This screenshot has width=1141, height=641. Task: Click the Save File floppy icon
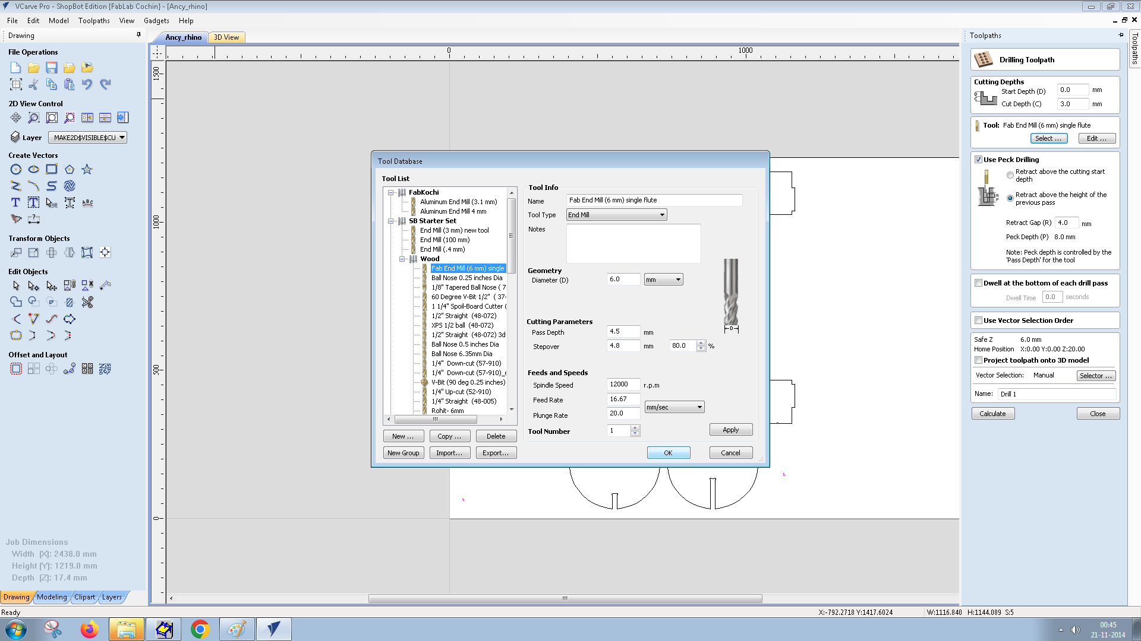click(x=52, y=68)
